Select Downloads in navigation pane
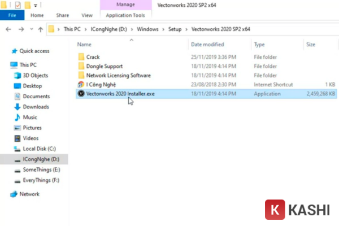 (36, 107)
